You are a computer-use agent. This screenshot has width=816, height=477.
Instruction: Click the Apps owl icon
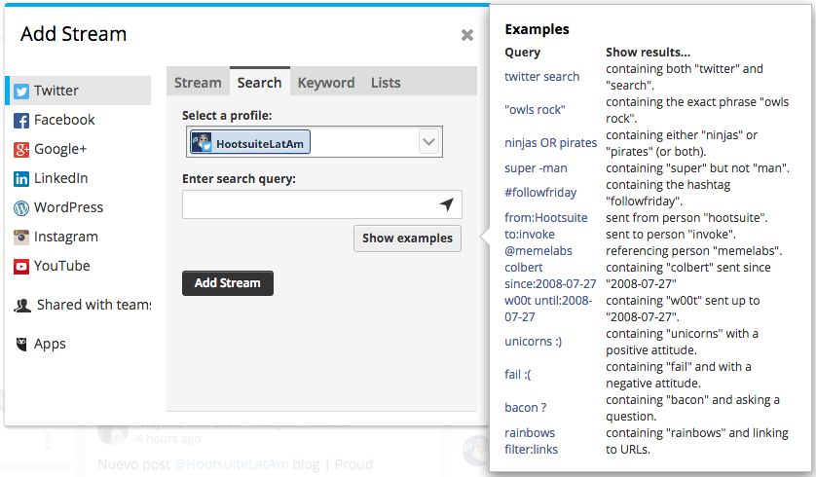(x=21, y=344)
